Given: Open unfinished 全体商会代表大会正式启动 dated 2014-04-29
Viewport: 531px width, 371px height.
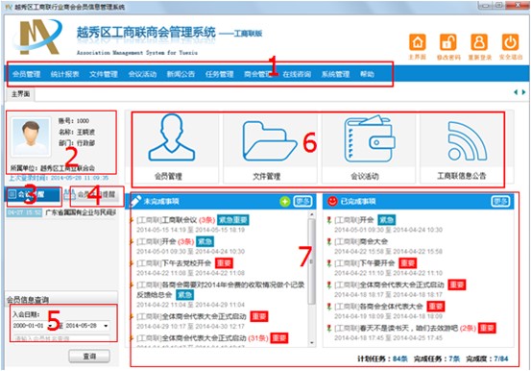Looking at the screenshot, I should [191, 317].
